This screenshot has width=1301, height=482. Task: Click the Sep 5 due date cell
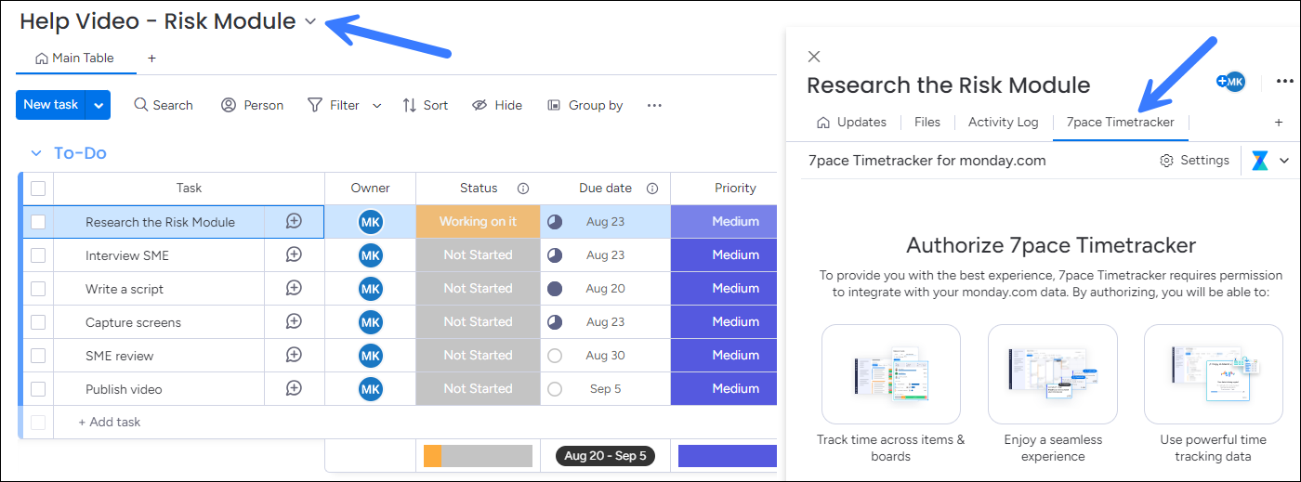605,389
